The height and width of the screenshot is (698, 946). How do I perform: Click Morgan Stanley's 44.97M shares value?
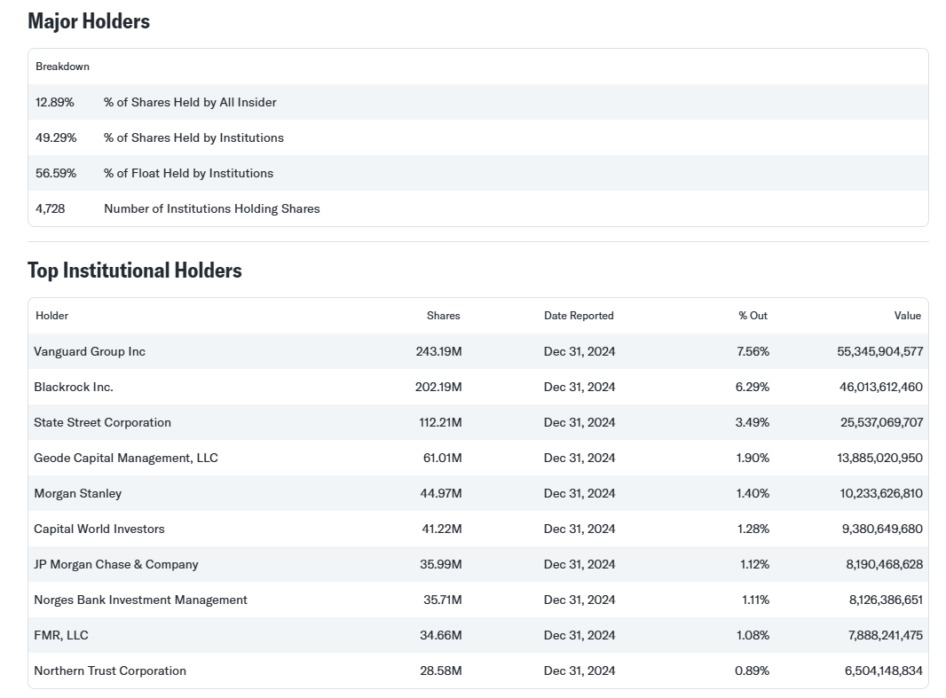point(441,494)
